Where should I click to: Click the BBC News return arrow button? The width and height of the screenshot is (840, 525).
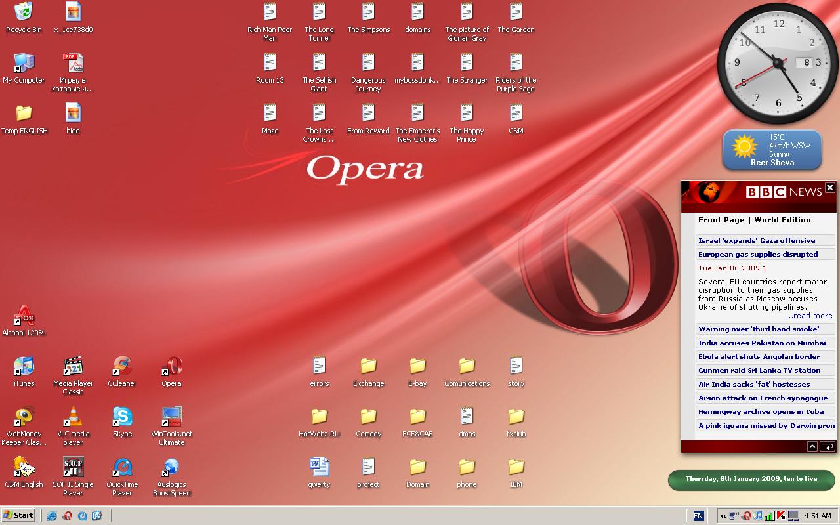(x=828, y=446)
